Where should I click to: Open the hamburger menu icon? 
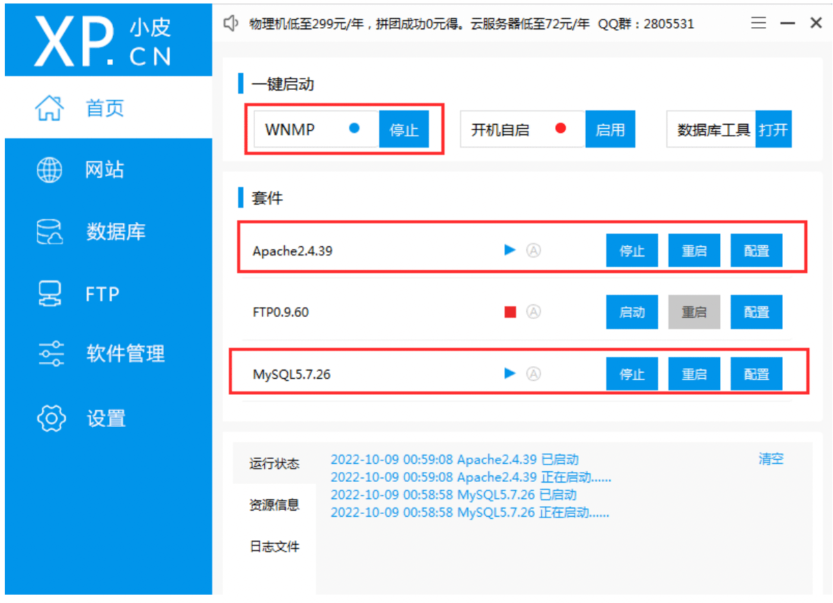tap(758, 23)
